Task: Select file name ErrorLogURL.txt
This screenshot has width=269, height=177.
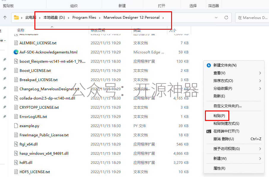Action: tap(33, 117)
